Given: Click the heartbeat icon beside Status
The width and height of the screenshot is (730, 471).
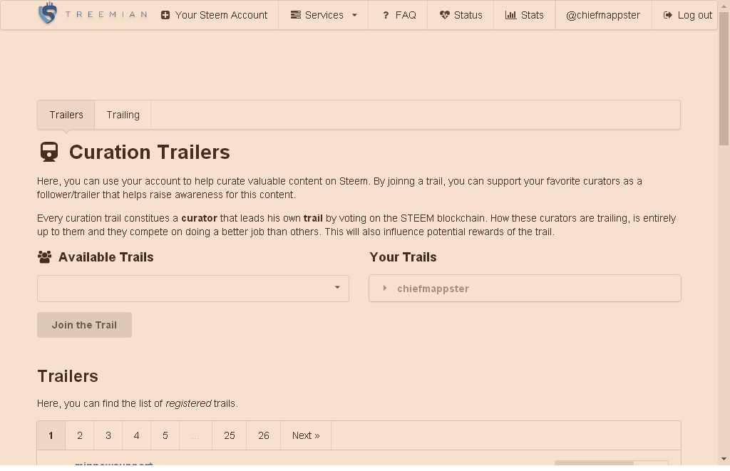Looking at the screenshot, I should pyautogui.click(x=445, y=16).
